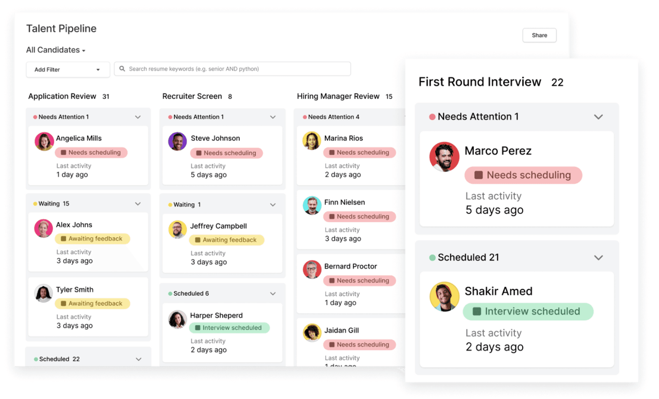Image resolution: width=659 pixels, height=399 pixels.
Task: Select Steve Johnson's avatar
Action: click(x=177, y=141)
